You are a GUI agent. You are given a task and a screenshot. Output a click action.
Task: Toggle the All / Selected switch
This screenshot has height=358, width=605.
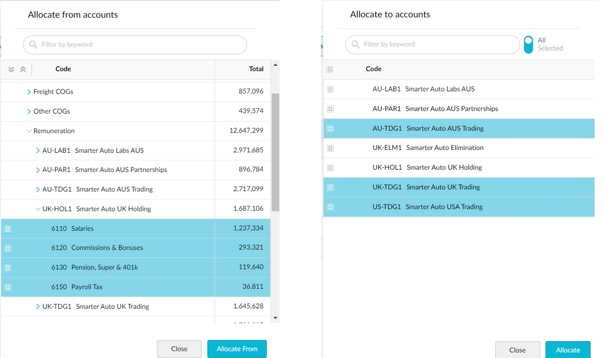point(528,45)
